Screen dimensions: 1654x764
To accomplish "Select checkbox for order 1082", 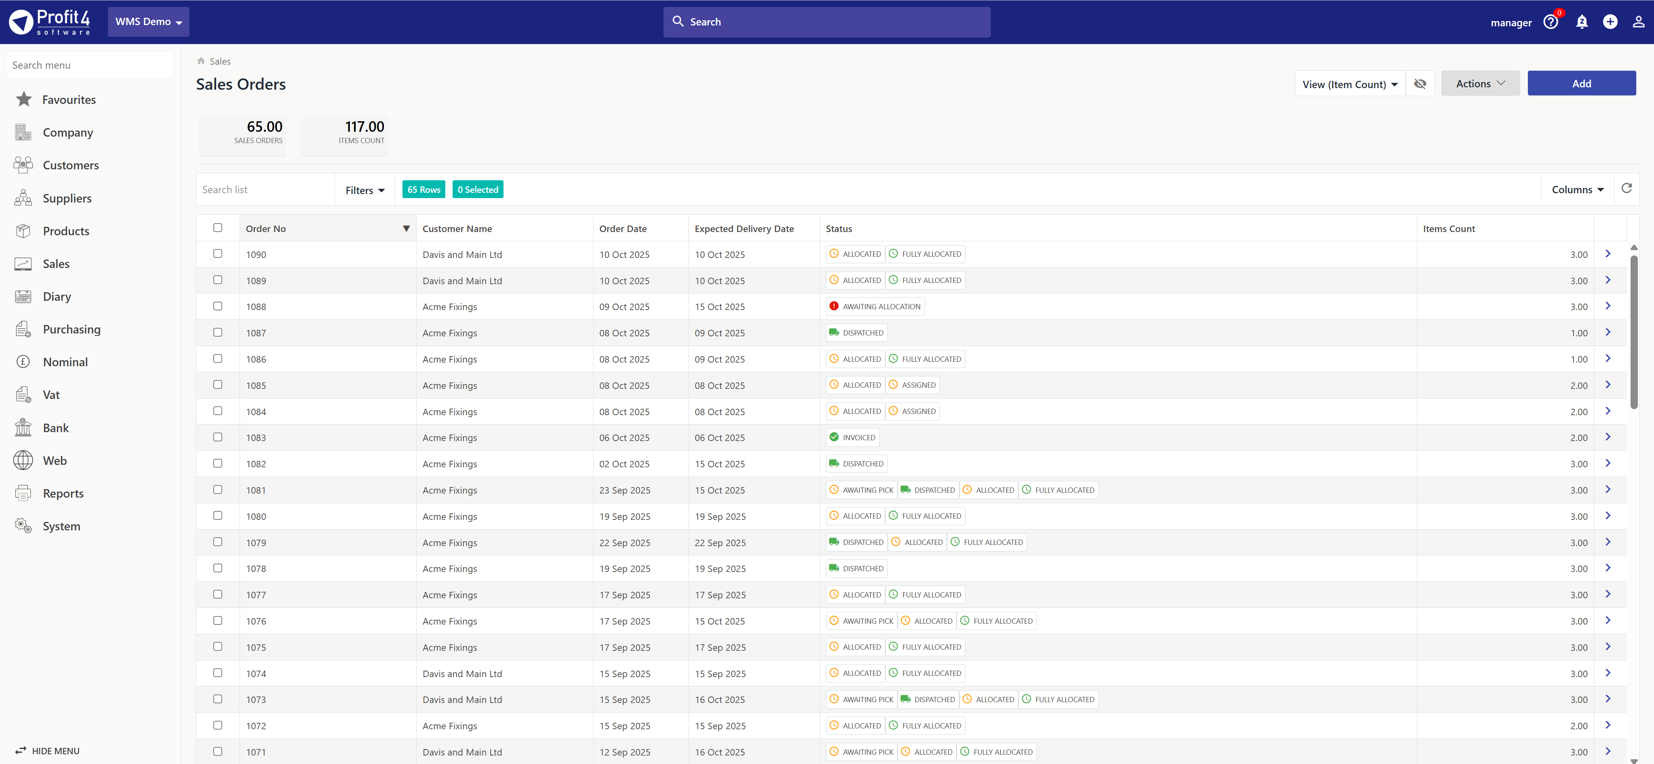I will pos(218,463).
